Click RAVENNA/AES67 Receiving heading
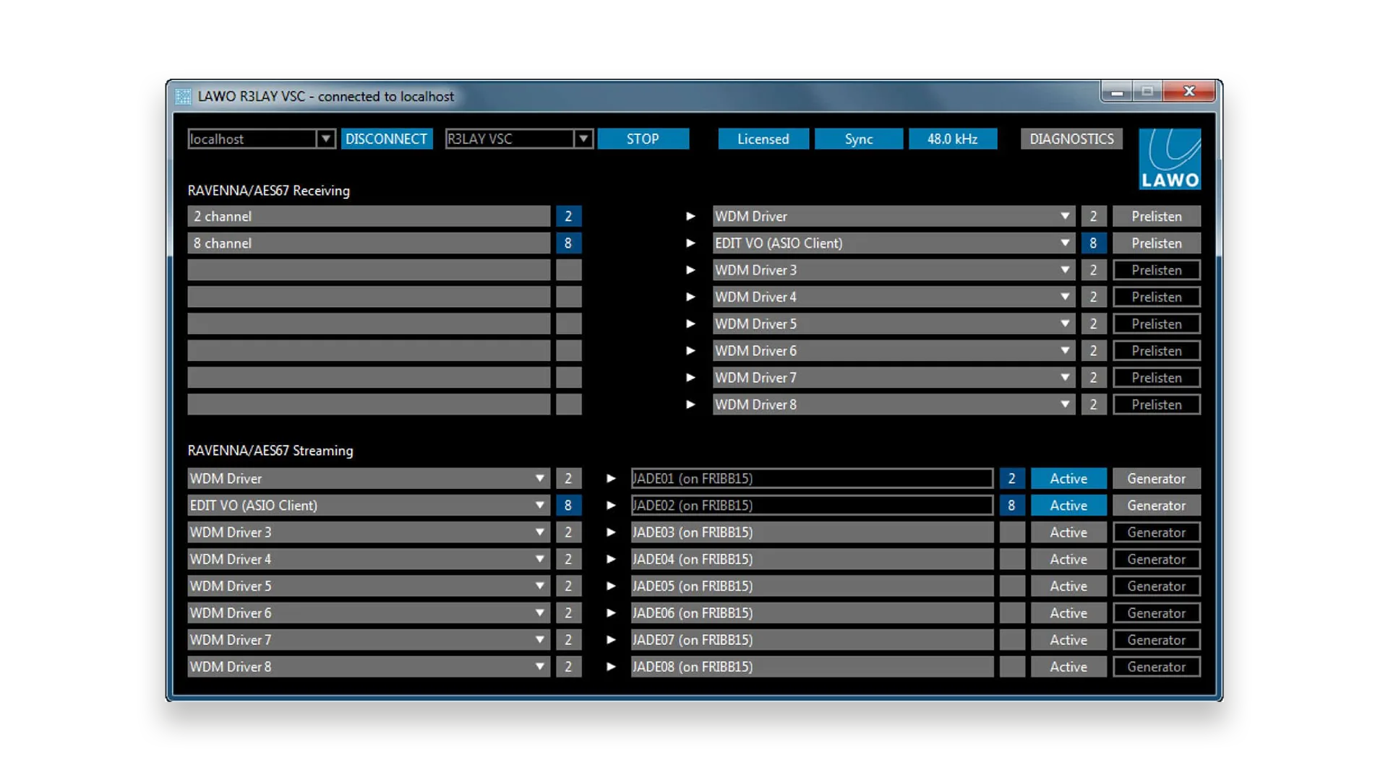 point(269,191)
